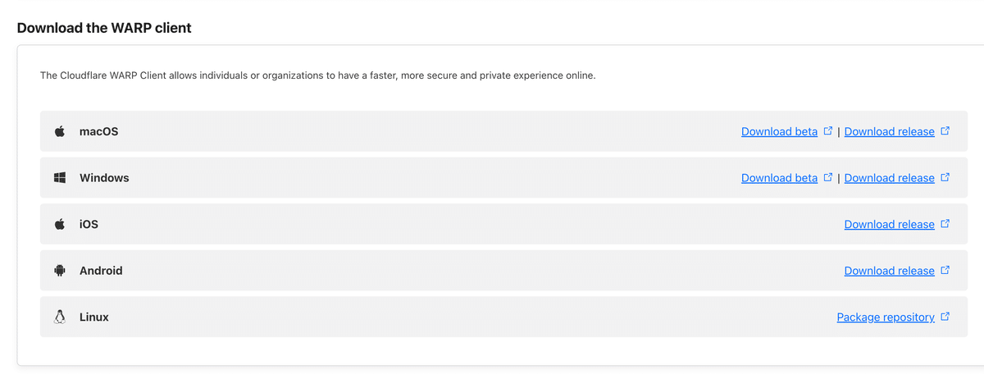This screenshot has height=379, width=984.
Task: Open the Linux Package repository link
Action: 886,317
